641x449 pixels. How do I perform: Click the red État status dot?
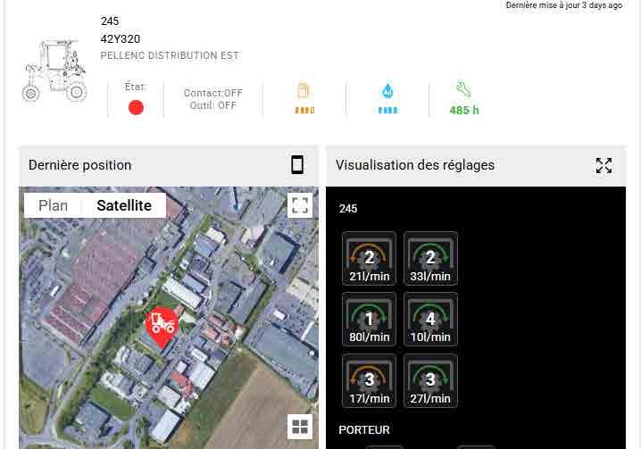pyautogui.click(x=136, y=107)
